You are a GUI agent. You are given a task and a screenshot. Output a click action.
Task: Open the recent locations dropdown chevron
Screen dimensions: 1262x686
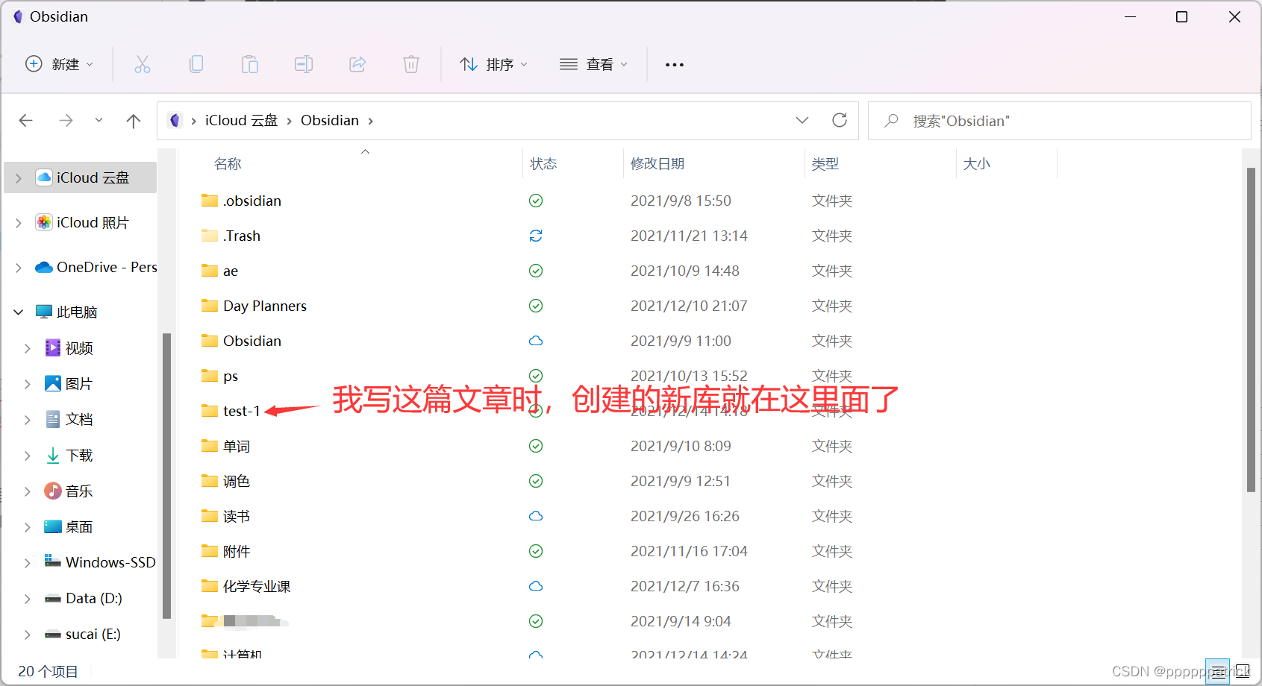pos(99,120)
